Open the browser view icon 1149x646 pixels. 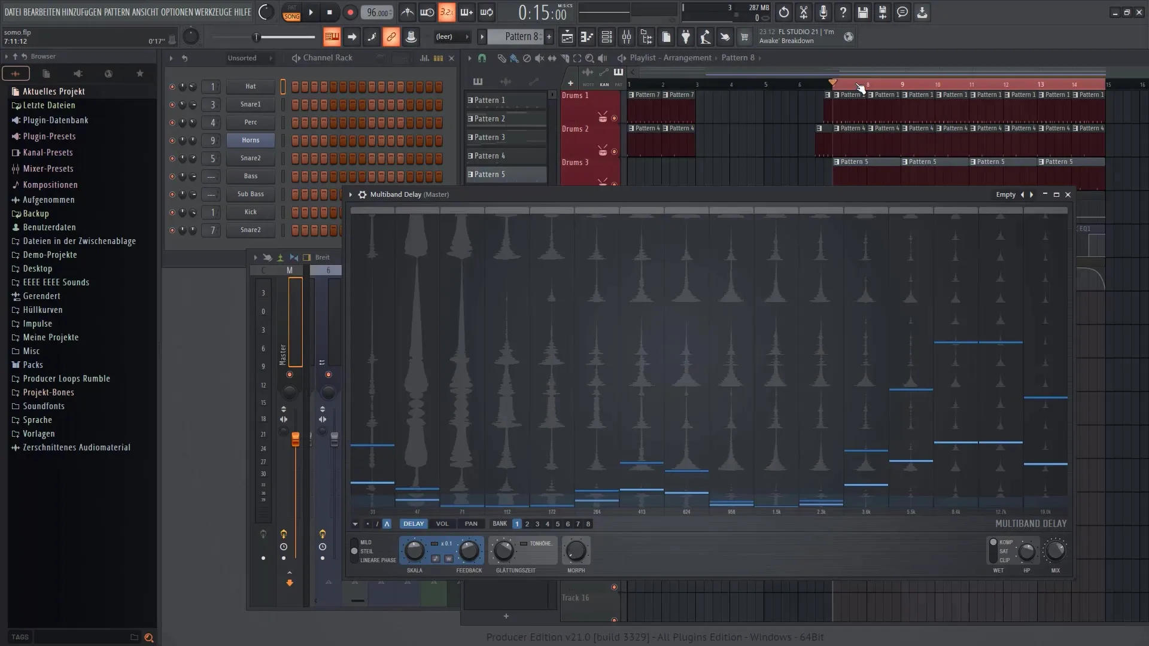coord(646,37)
